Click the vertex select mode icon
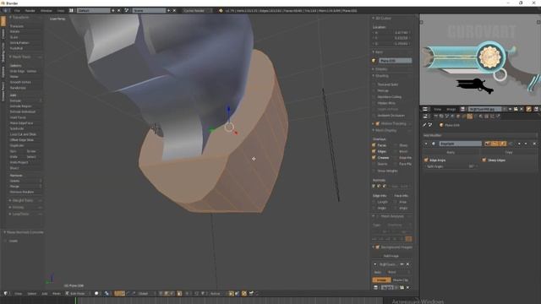Image resolution: width=541 pixels, height=304 pixels. pos(161,294)
